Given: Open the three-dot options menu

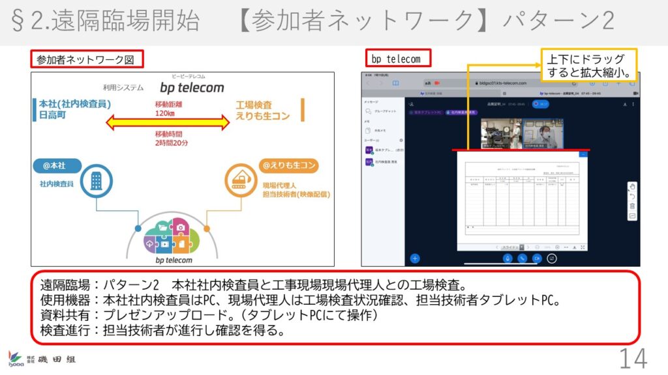Looking at the screenshot, I should coord(635,104).
